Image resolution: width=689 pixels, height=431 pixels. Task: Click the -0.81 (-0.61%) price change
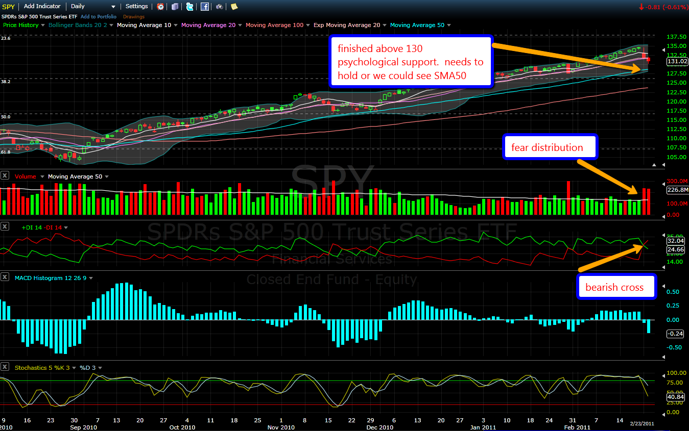point(663,7)
